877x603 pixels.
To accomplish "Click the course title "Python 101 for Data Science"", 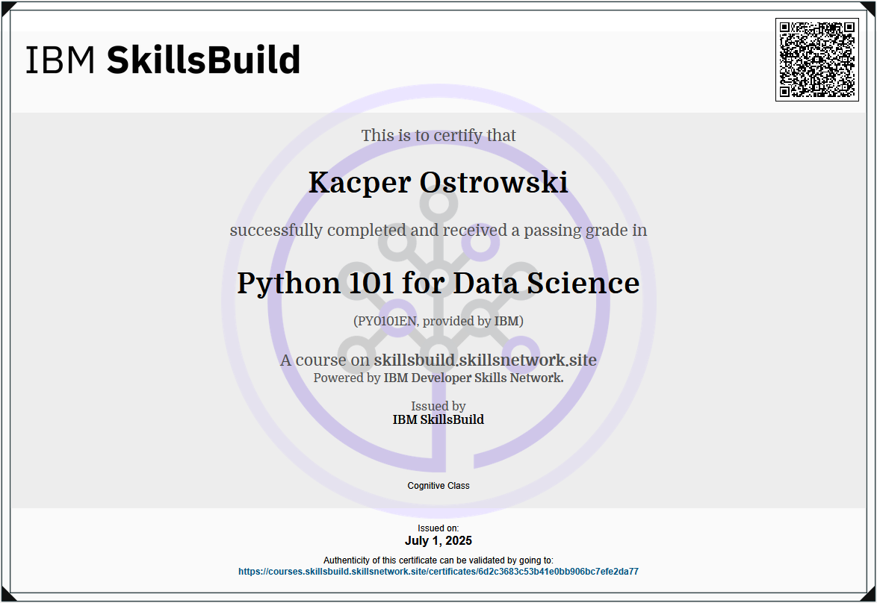I will (x=438, y=283).
